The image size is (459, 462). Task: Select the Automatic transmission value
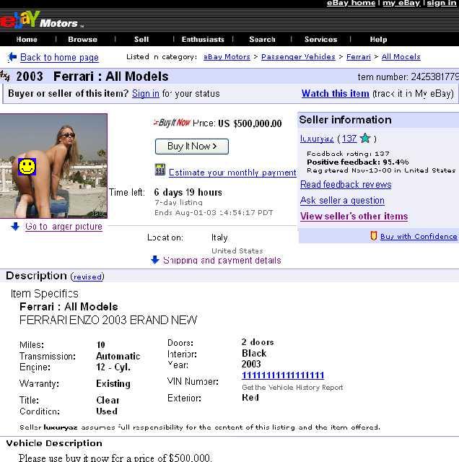[118, 356]
